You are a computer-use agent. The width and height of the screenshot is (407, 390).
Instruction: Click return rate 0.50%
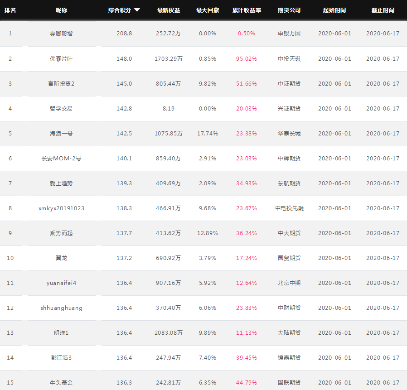coord(246,34)
